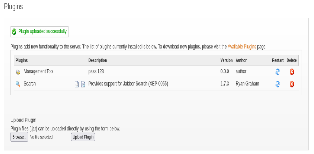Viewport: 314px width, 154px height.
Task: Open the Search plugin readme icon
Action: coord(77,84)
